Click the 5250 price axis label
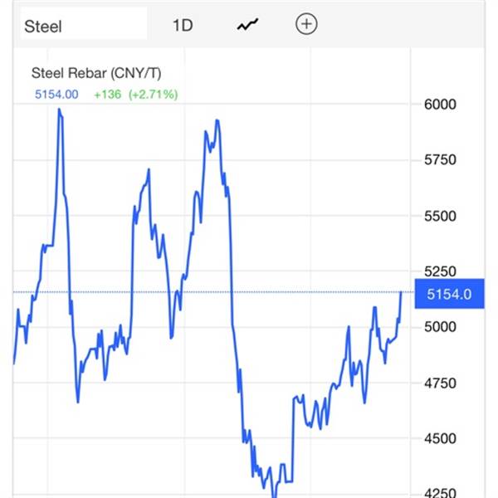 click(x=439, y=271)
